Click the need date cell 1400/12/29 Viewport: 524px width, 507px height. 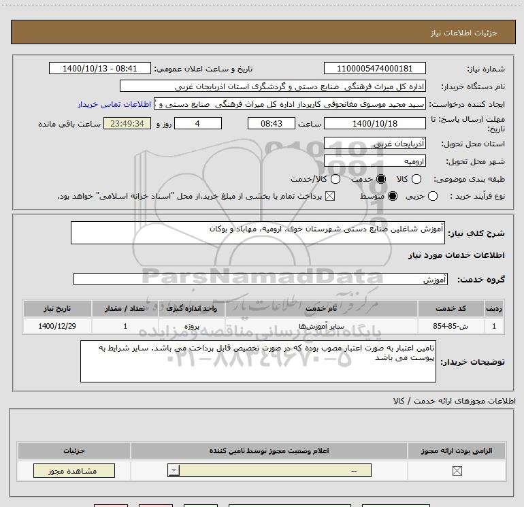click(57, 326)
